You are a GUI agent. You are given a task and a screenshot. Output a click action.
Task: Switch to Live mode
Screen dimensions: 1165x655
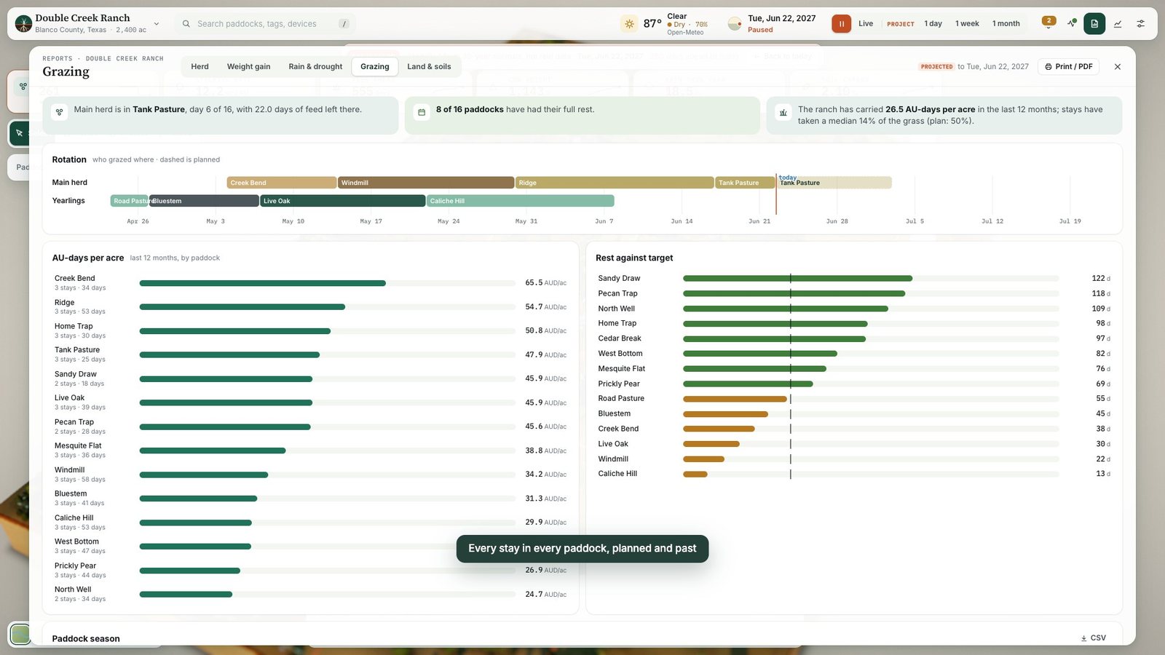click(x=866, y=24)
